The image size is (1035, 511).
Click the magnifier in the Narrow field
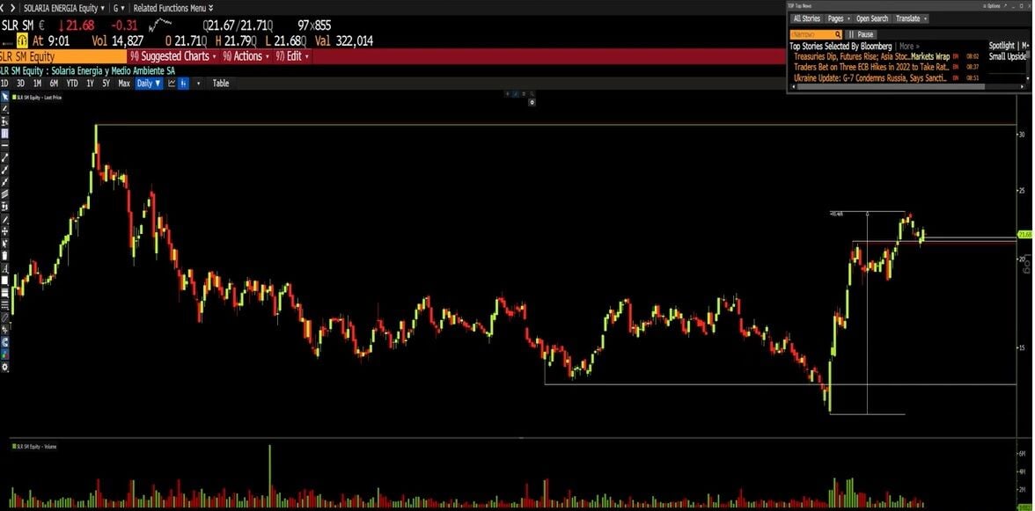(x=838, y=34)
